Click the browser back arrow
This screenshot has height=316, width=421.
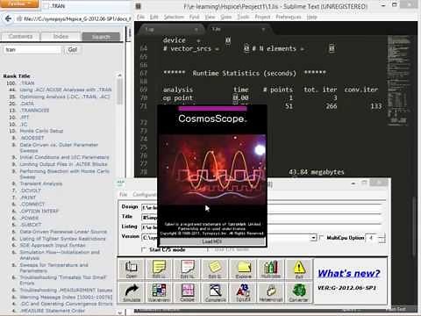pyautogui.click(x=8, y=18)
